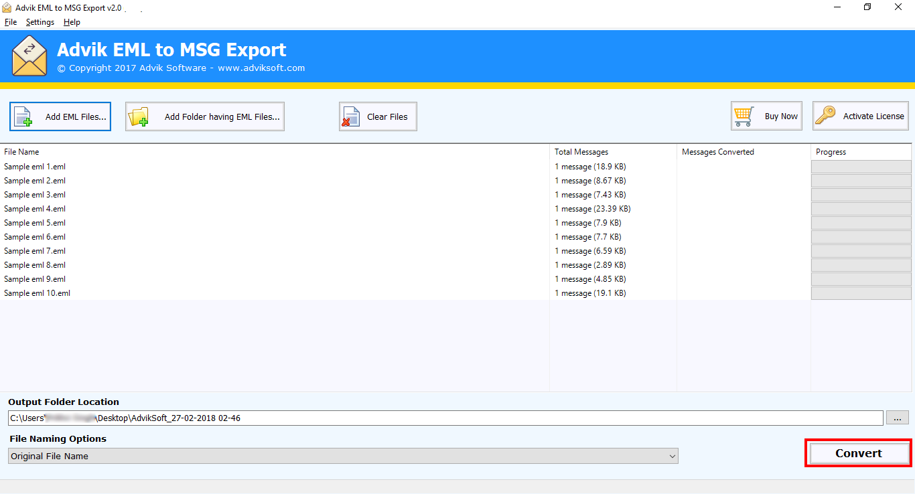
Task: Click the app icon in title bar
Action: pos(7,7)
